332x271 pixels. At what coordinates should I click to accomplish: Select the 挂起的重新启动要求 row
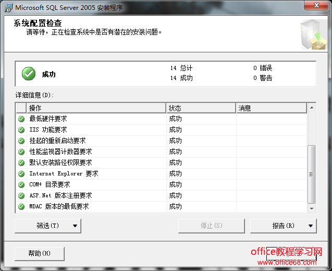coord(162,141)
